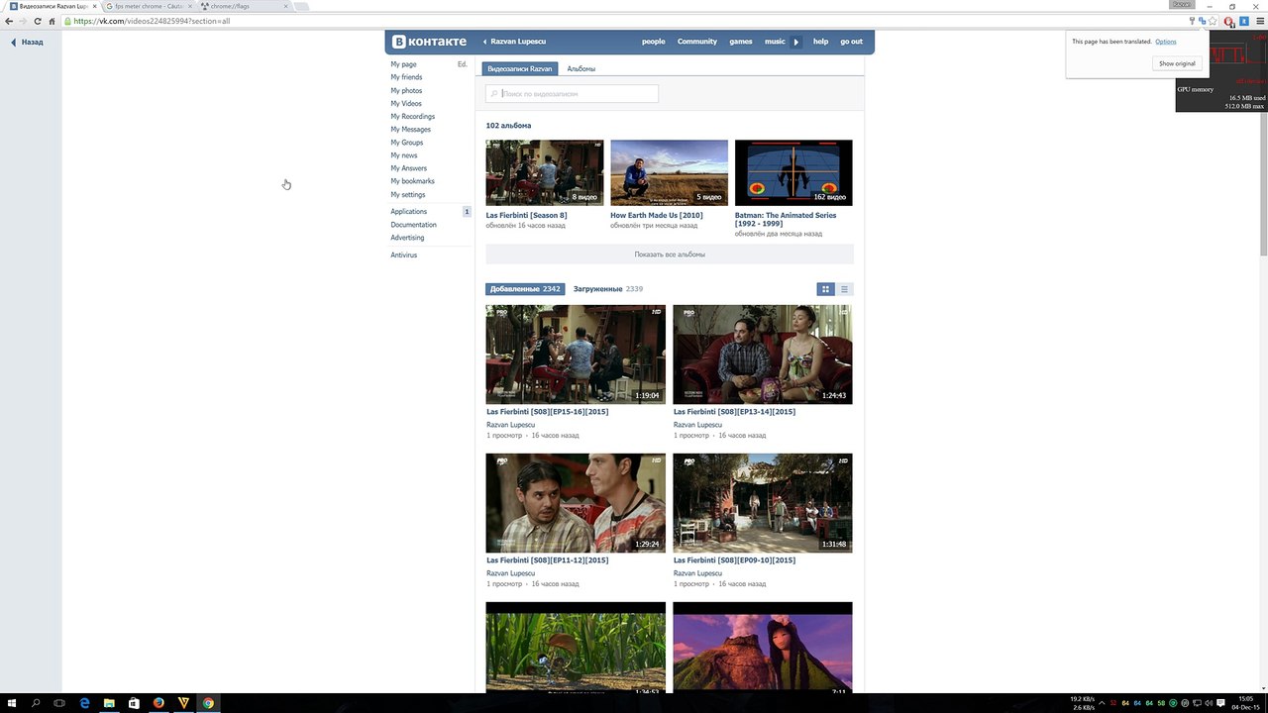Close the fps meter chrome tab
This screenshot has height=713, width=1268.
[189, 6]
